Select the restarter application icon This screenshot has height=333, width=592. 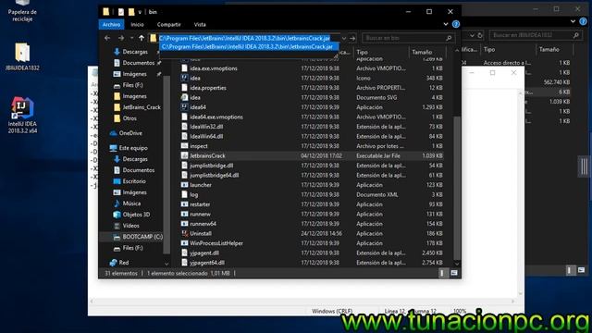pos(184,204)
